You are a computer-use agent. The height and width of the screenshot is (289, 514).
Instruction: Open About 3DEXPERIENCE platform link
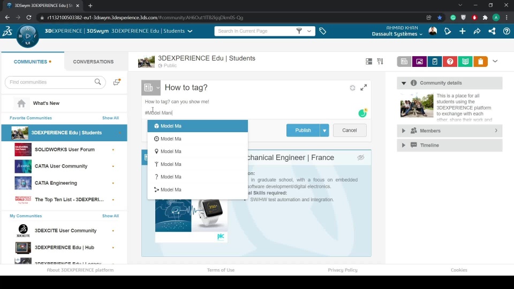(x=80, y=270)
